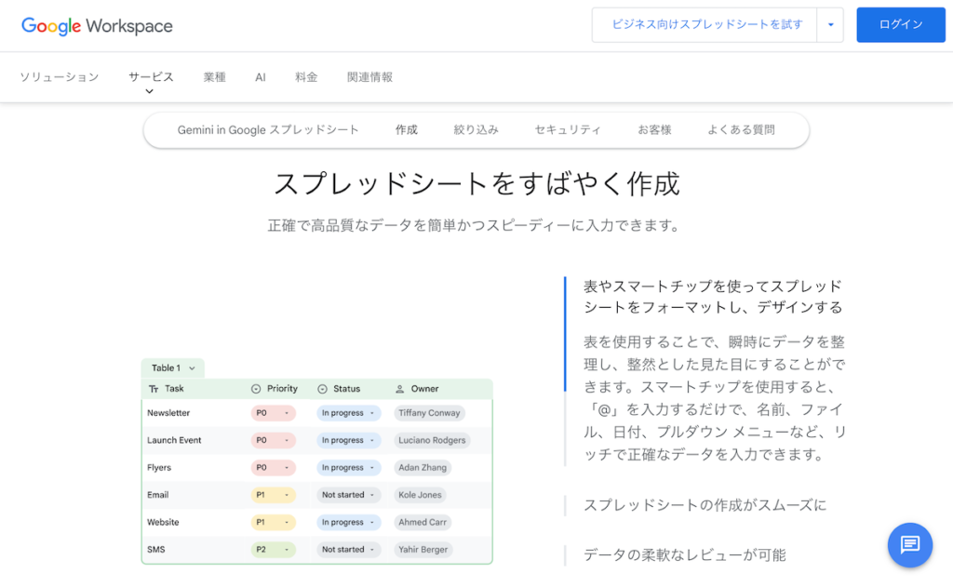
Task: Click the Website task cell
Action: [163, 523]
